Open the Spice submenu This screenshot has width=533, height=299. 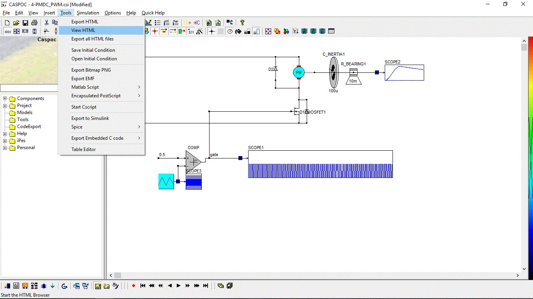(x=101, y=127)
